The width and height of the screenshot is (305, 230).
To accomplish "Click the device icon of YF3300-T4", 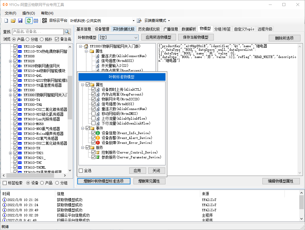I will click(x=20, y=100).
